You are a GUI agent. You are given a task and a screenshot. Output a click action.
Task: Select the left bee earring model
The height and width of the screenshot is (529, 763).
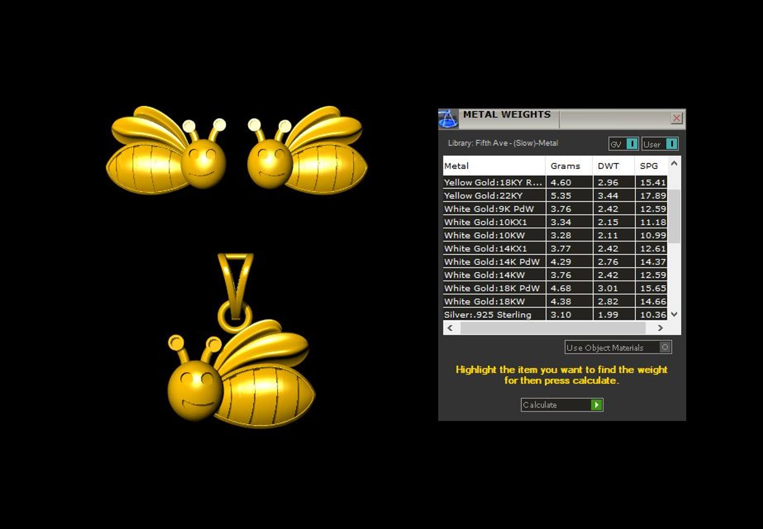coord(167,149)
